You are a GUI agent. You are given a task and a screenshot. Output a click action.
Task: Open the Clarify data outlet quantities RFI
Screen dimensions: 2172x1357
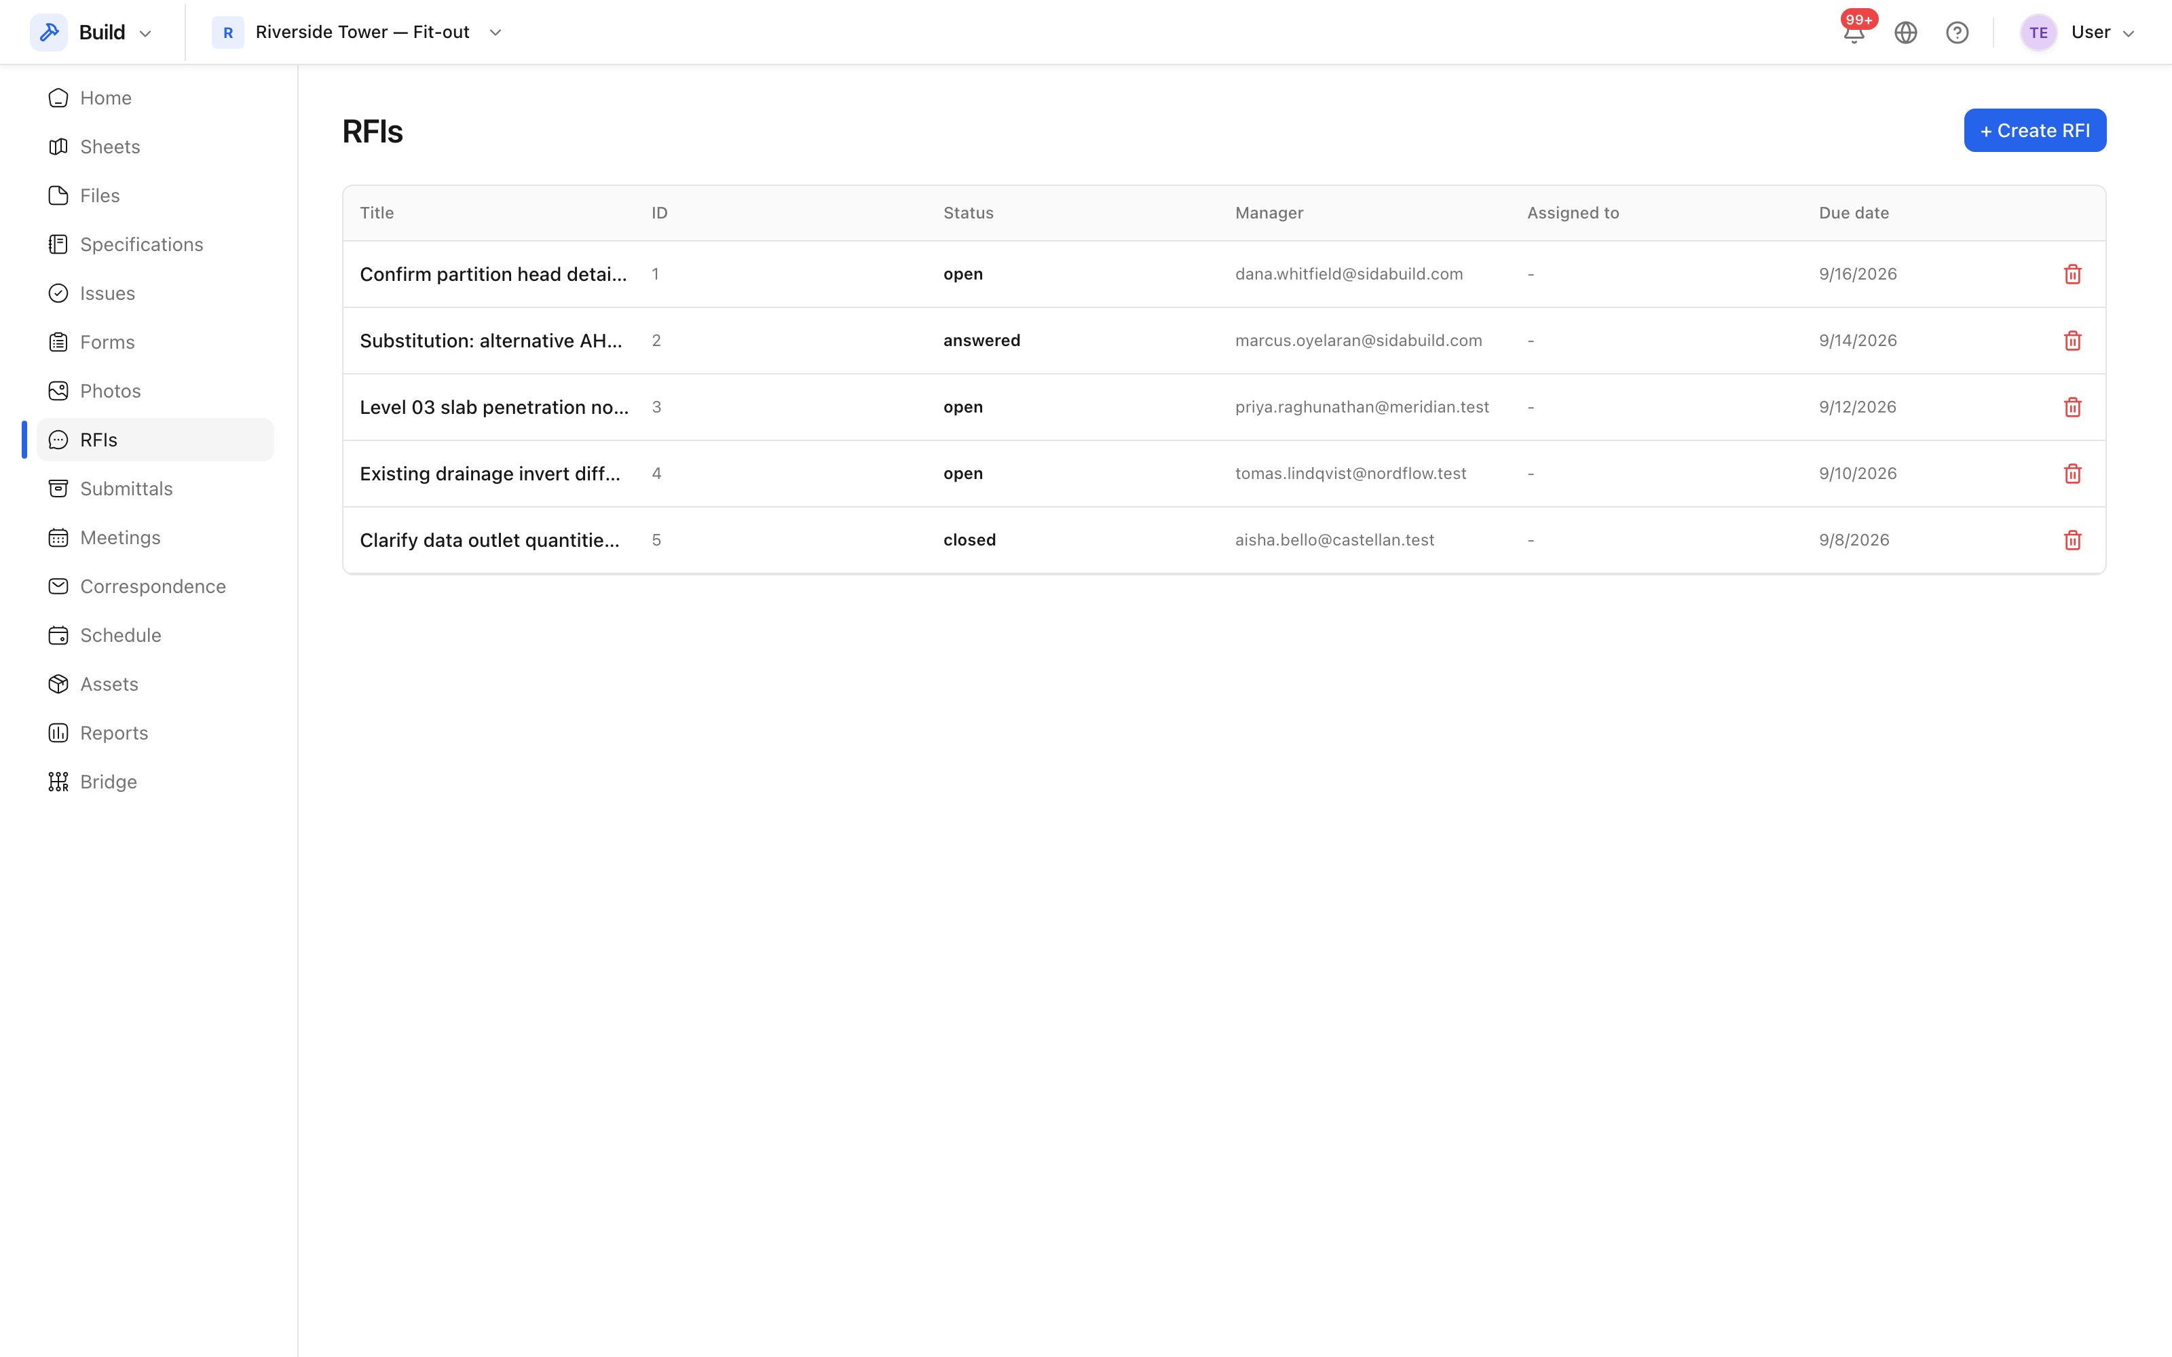[489, 540]
